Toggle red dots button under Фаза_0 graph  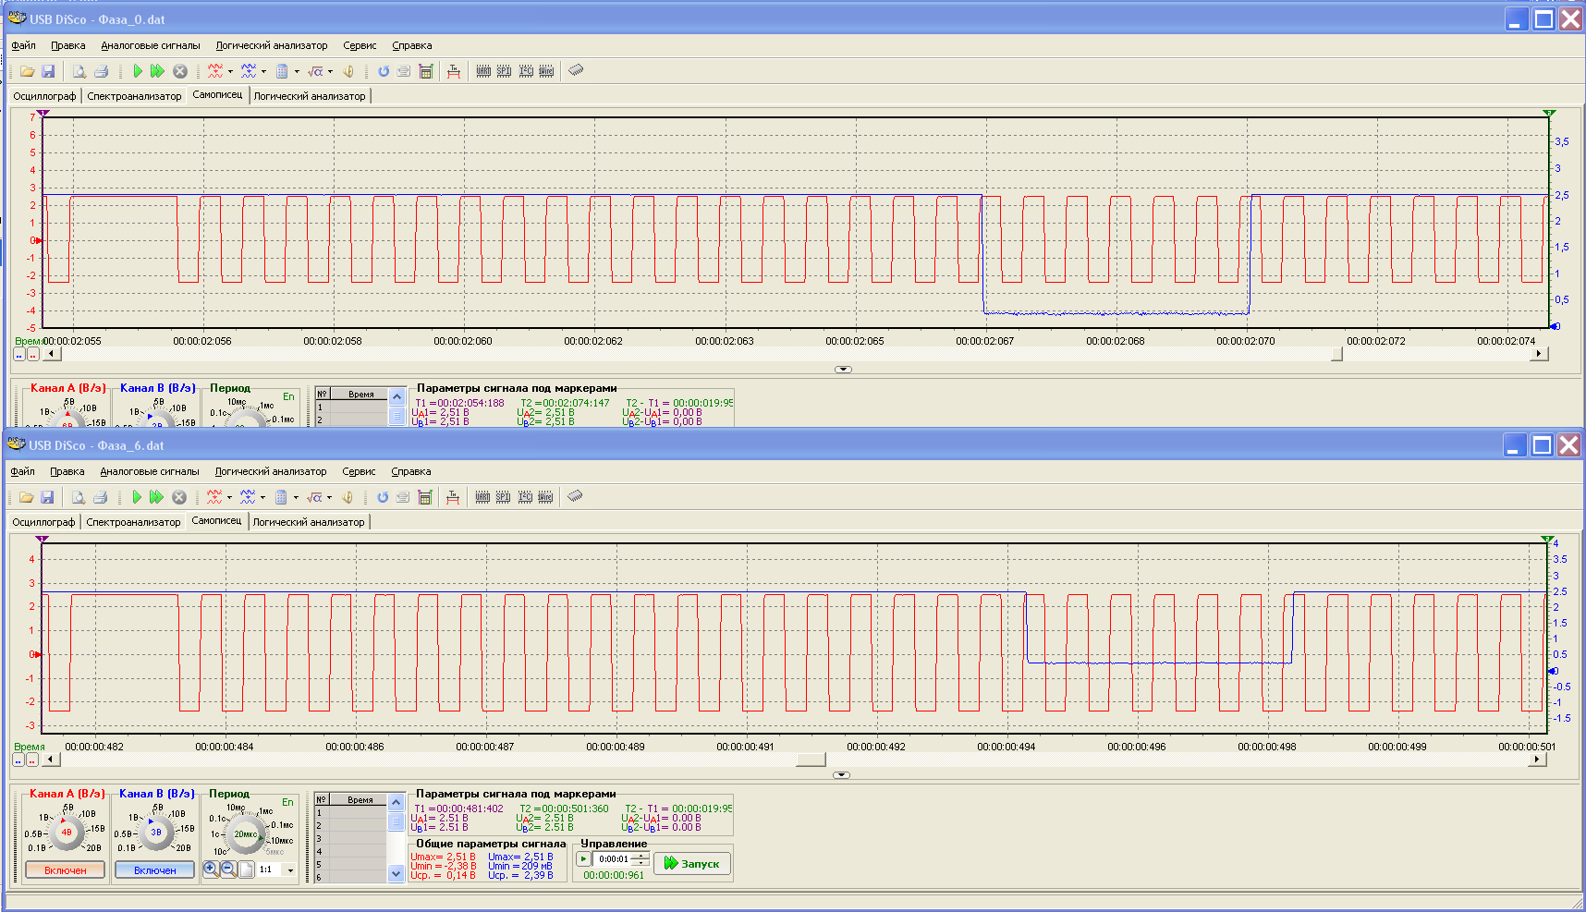coord(32,354)
